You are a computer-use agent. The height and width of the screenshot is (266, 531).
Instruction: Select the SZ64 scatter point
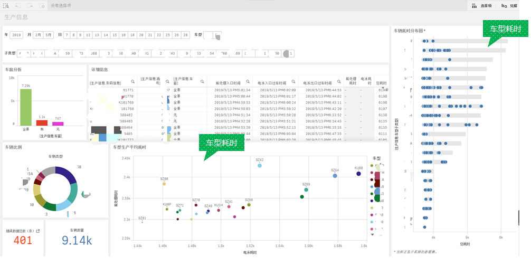click(335, 176)
